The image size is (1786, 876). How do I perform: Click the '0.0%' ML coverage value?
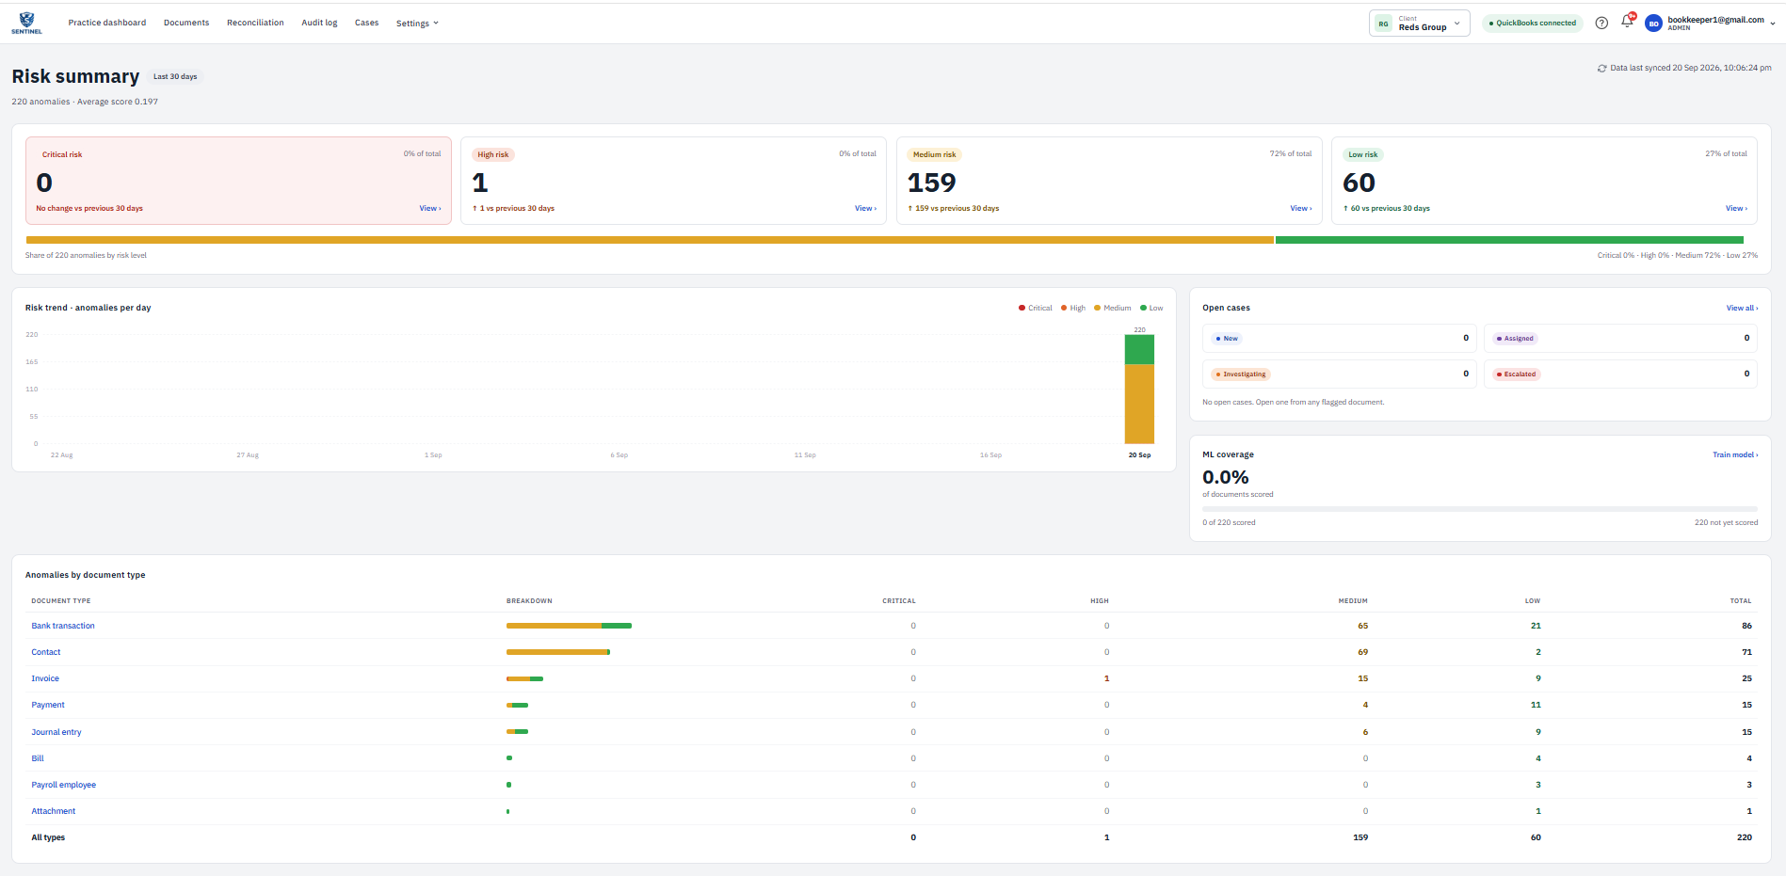[x=1226, y=478]
